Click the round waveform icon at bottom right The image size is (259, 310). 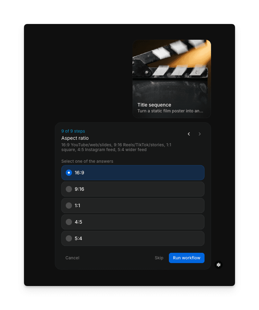click(x=219, y=265)
